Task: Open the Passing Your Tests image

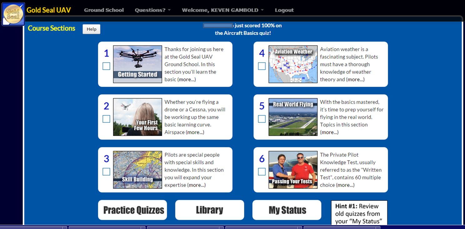Action: [293, 170]
